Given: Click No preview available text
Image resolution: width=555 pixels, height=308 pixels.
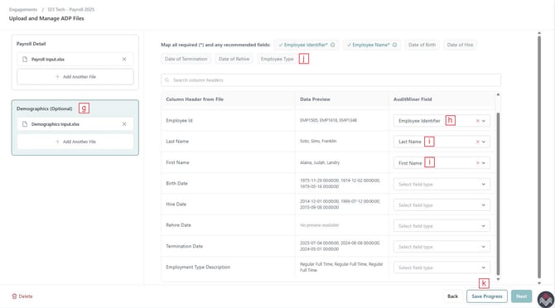Looking at the screenshot, I should [x=319, y=225].
